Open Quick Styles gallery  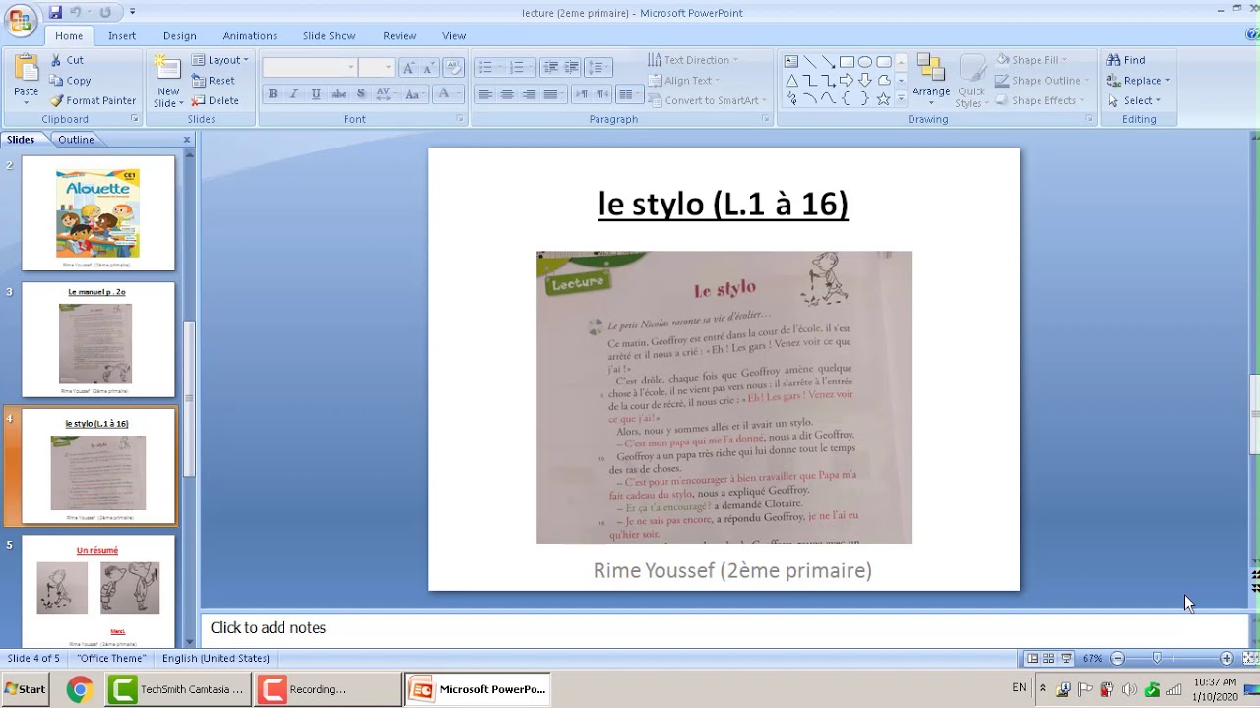(971, 81)
